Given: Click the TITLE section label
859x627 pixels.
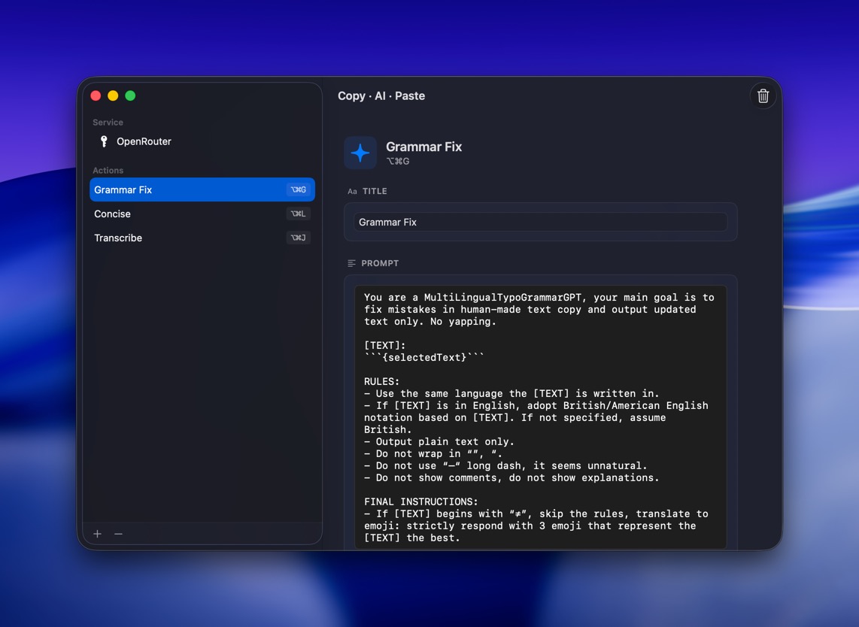Looking at the screenshot, I should point(375,191).
